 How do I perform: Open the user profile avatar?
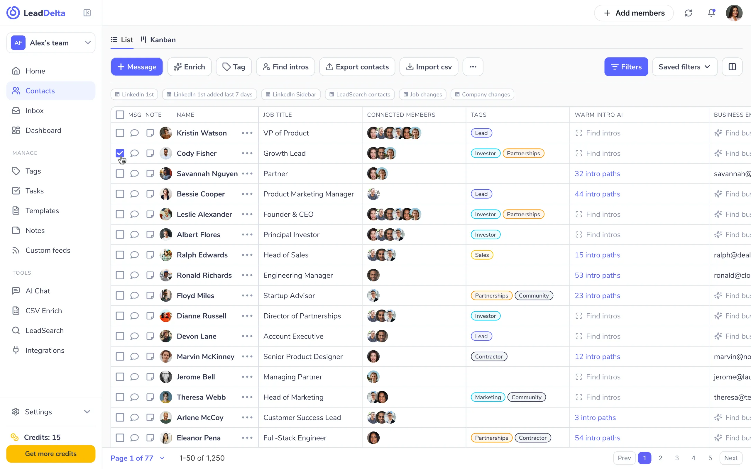tap(734, 13)
